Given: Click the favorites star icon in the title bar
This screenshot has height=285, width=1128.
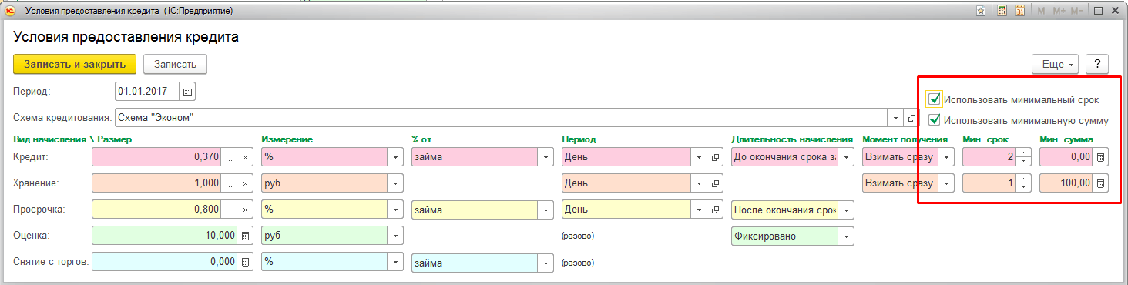Looking at the screenshot, I should 980,11.
